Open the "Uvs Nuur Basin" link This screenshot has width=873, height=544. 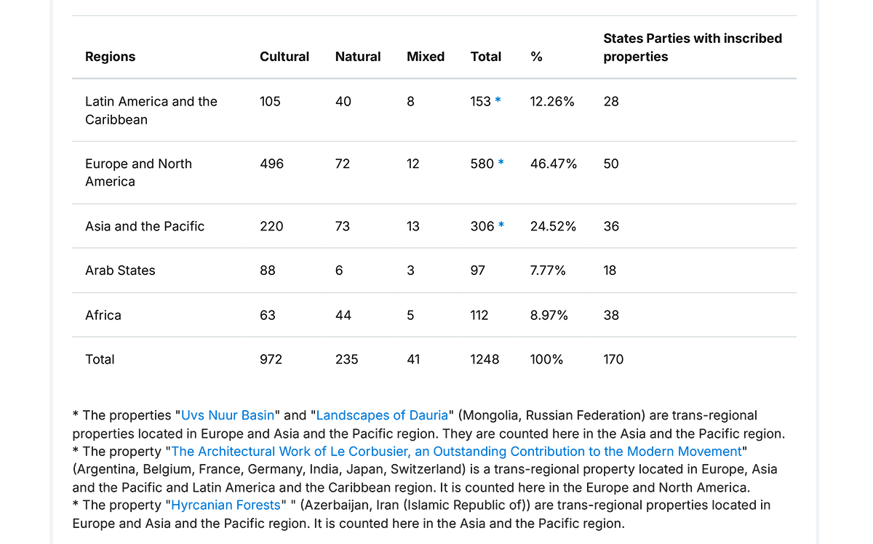click(228, 416)
